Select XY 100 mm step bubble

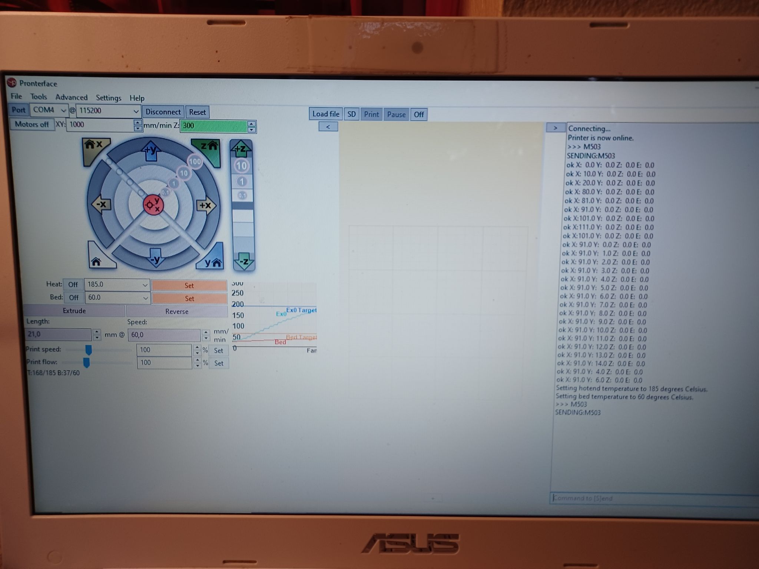[195, 161]
